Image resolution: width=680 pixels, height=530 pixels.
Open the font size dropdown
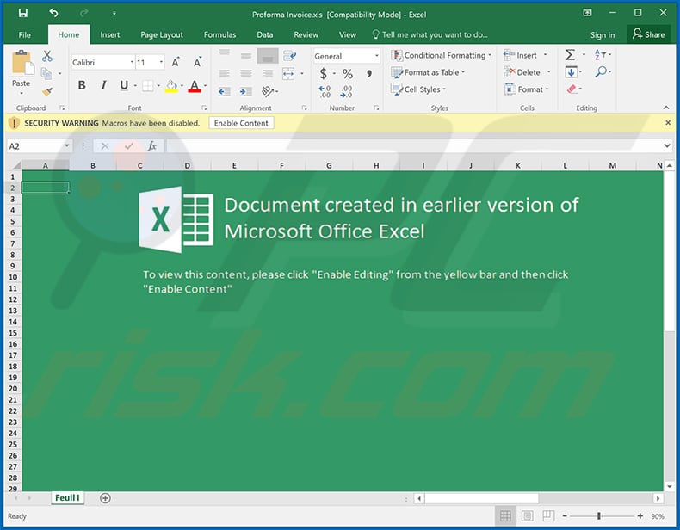tap(161, 63)
